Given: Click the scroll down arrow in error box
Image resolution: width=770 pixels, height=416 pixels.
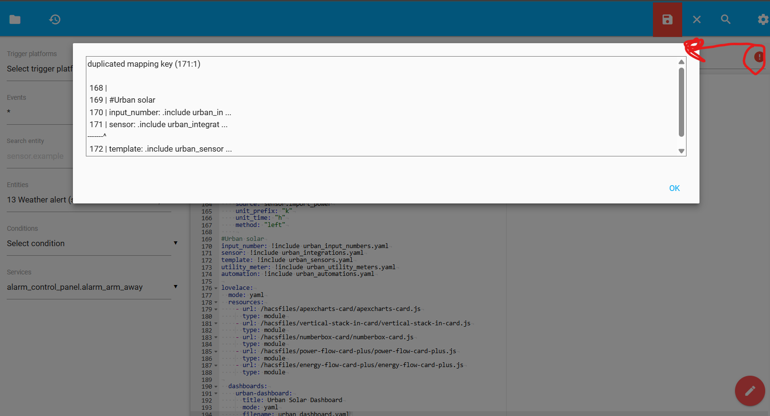Looking at the screenshot, I should (681, 151).
